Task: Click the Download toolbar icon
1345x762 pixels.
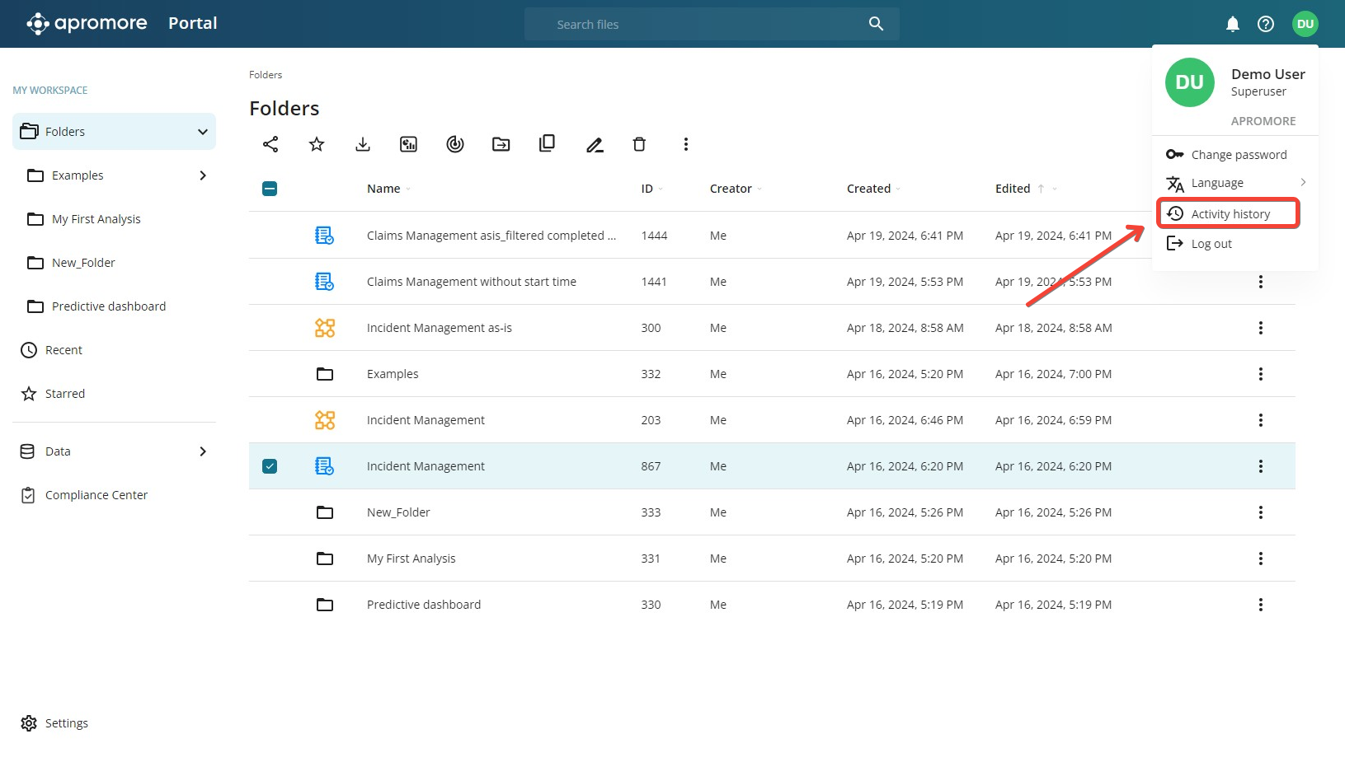Action: pyautogui.click(x=363, y=144)
